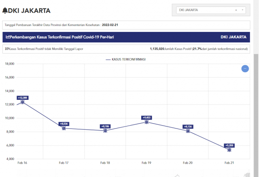
Task: Click the Feb 18 data point marker
Action: click(x=105, y=131)
